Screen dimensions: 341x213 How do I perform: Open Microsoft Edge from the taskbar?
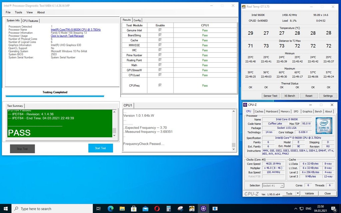[x=110, y=209]
